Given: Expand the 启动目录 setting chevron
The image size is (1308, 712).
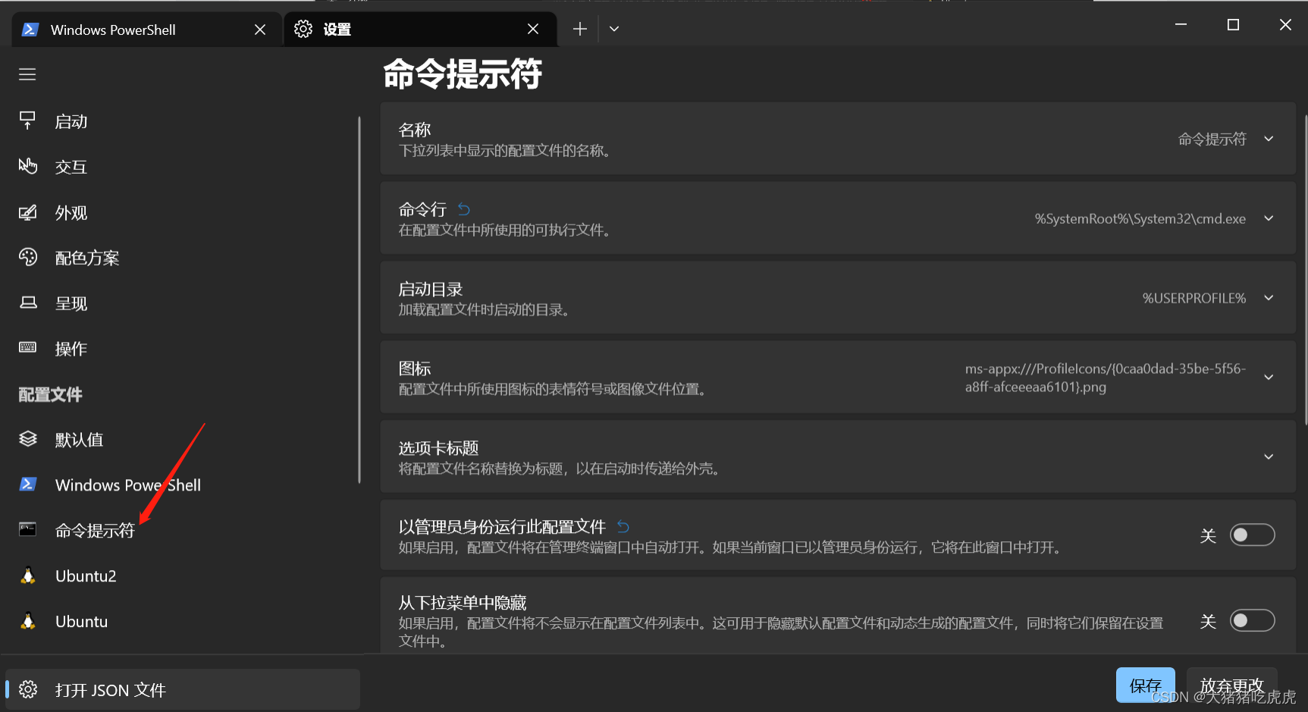Looking at the screenshot, I should [x=1269, y=298].
